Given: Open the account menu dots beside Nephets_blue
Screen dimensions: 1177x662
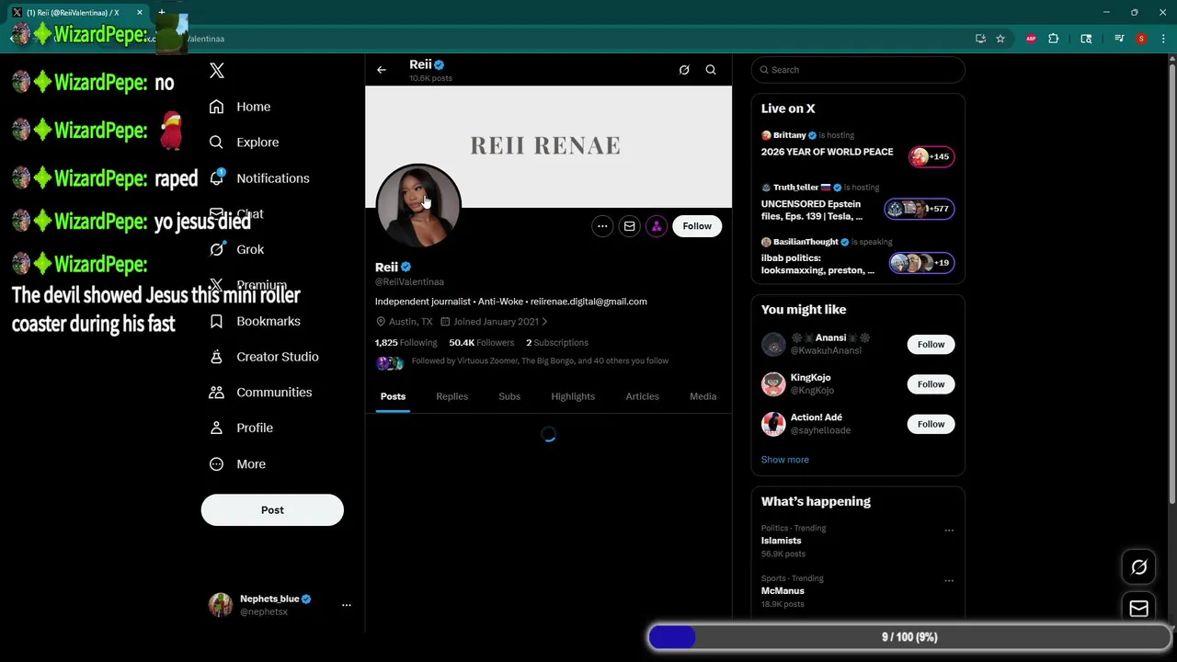Looking at the screenshot, I should 347,605.
